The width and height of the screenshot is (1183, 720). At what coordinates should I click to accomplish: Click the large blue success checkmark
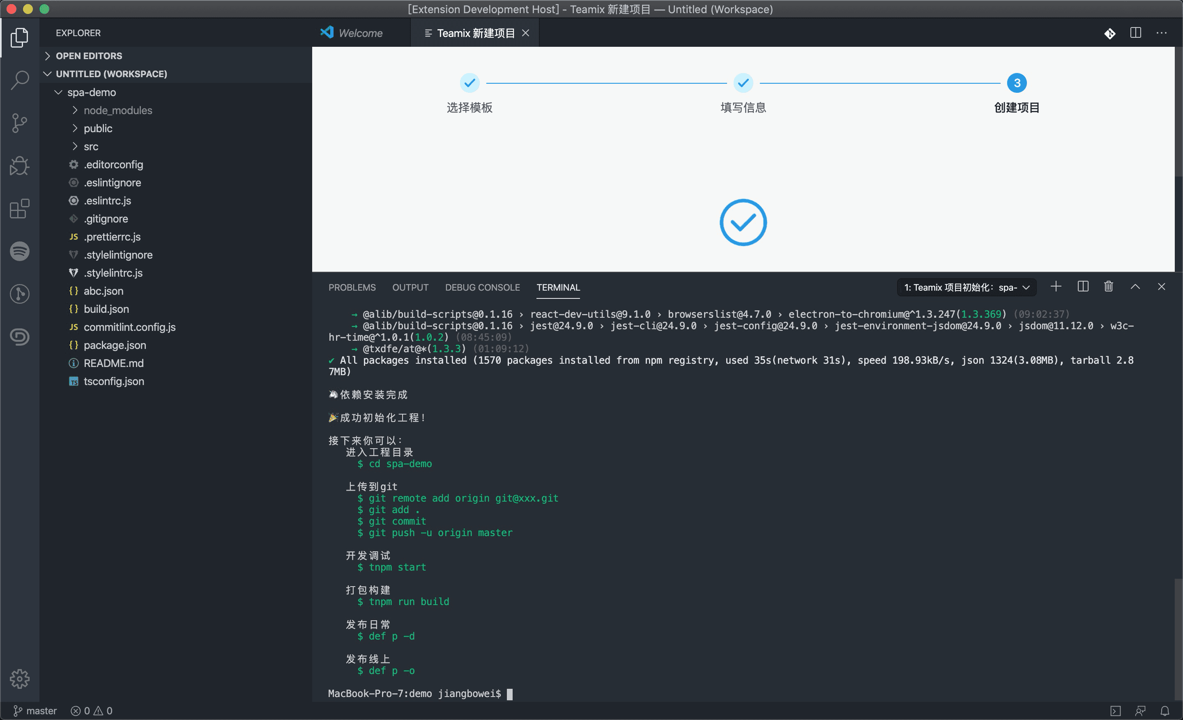[x=743, y=222]
